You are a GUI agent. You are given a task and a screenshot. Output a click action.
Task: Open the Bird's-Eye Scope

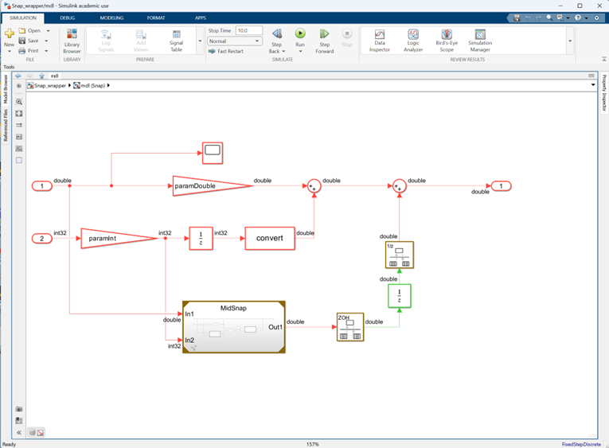[447, 40]
